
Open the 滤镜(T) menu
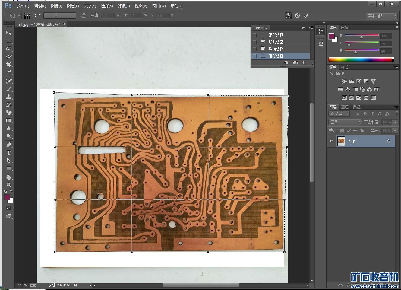click(x=124, y=6)
